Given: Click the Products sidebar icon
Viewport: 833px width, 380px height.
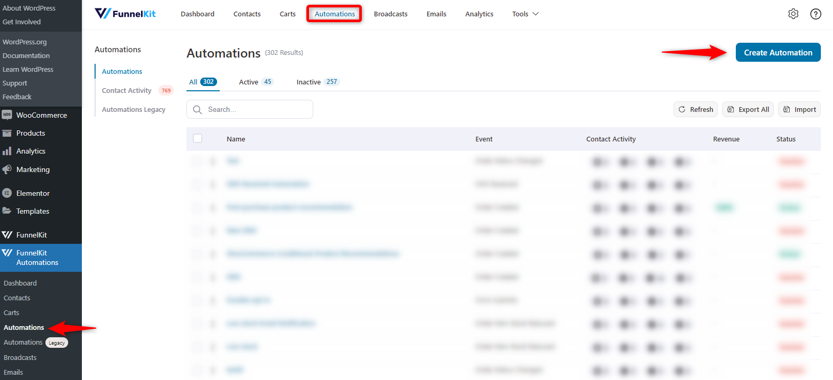Looking at the screenshot, I should (x=7, y=133).
